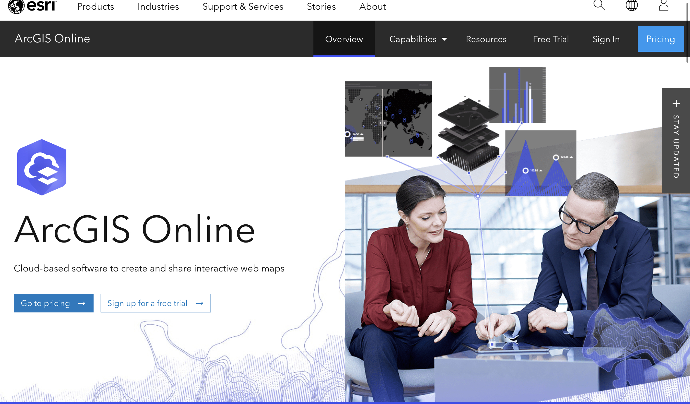Viewport: 690px width, 404px height.
Task: Click the Esri globe logo
Action: [32, 6]
